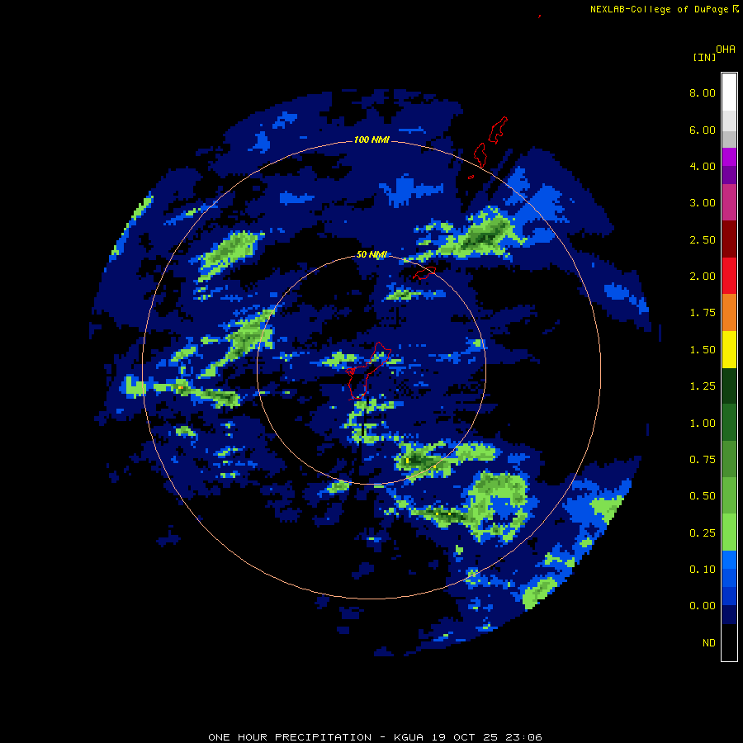Click the 1.25 legend value
This screenshot has height=743, width=743.
pos(703,386)
